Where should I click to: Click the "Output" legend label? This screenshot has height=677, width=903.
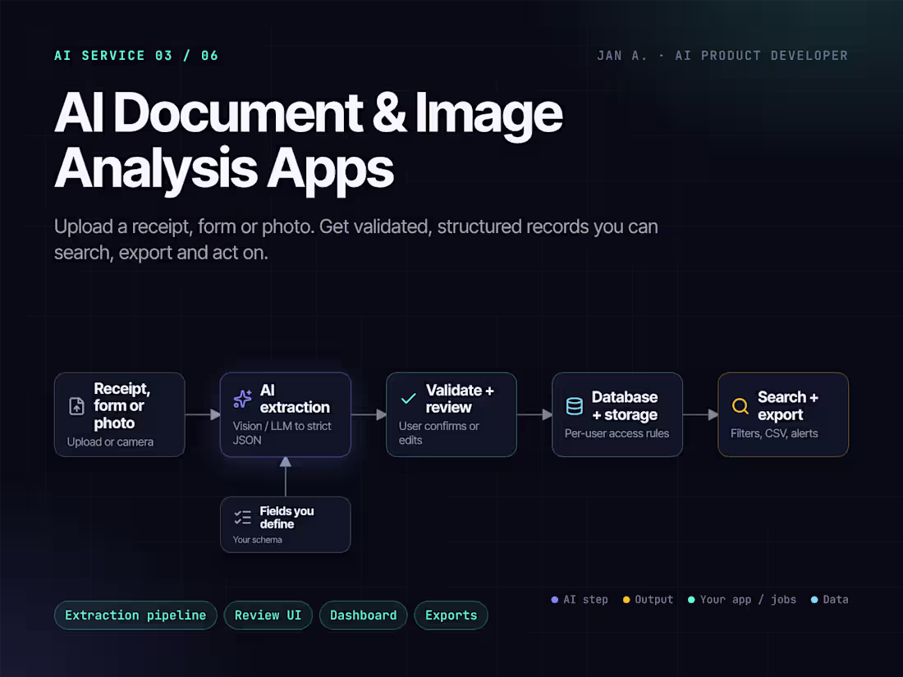[x=653, y=599]
